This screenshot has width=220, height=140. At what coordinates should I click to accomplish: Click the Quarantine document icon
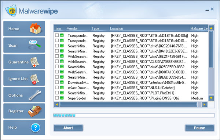(x=35, y=62)
